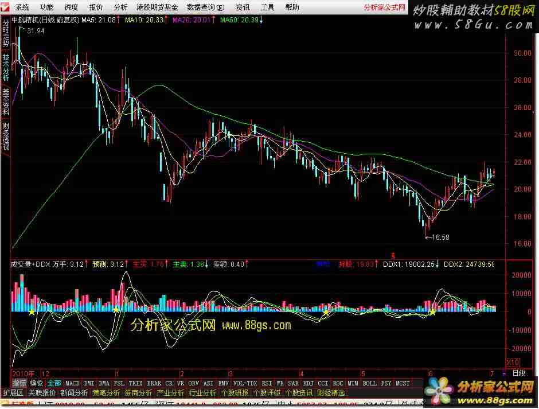
Task: Apply the PSY indicator
Action: click(386, 383)
